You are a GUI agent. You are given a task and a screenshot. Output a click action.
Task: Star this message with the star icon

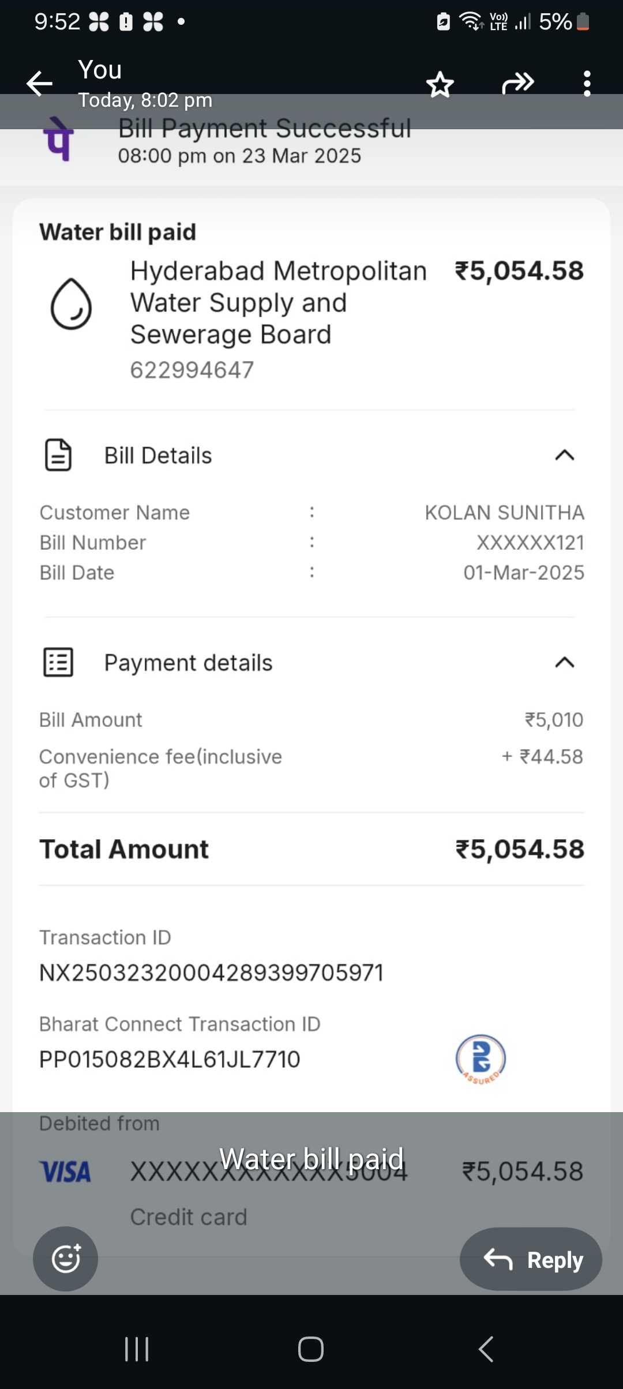click(440, 84)
